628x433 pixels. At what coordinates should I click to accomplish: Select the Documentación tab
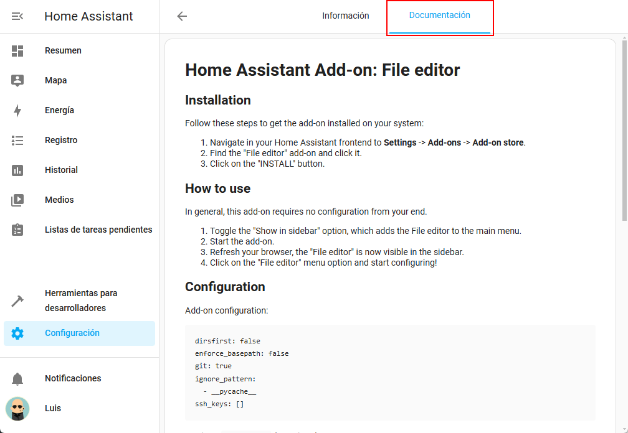[439, 16]
